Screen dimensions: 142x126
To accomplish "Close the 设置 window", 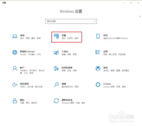I will 138,3.
